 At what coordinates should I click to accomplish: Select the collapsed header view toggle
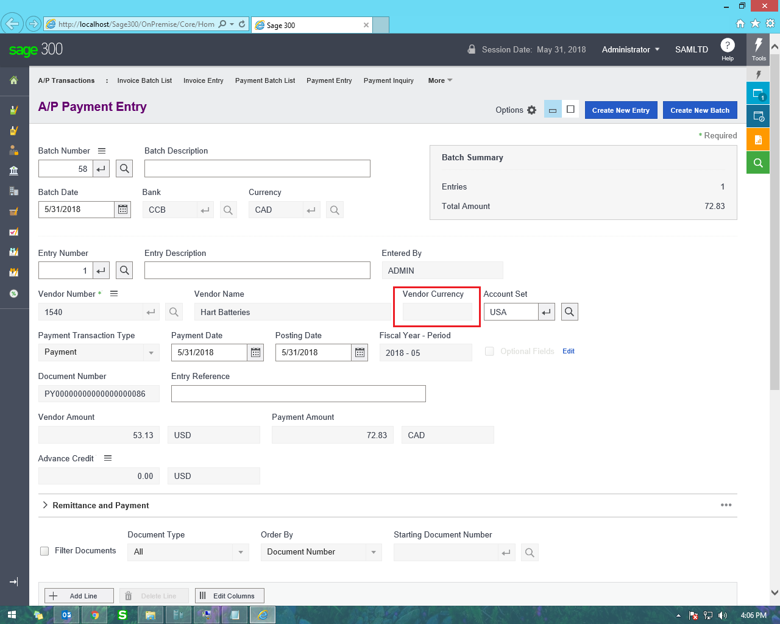click(553, 110)
